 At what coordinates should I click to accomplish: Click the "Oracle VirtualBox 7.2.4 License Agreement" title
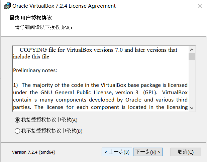64,6
